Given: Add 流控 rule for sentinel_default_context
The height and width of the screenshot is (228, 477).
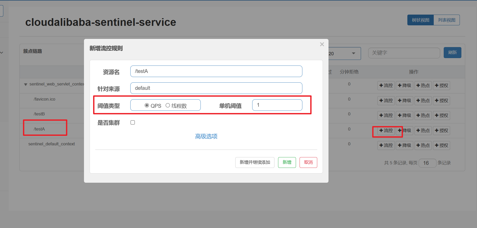Looking at the screenshot, I should click(386, 145).
